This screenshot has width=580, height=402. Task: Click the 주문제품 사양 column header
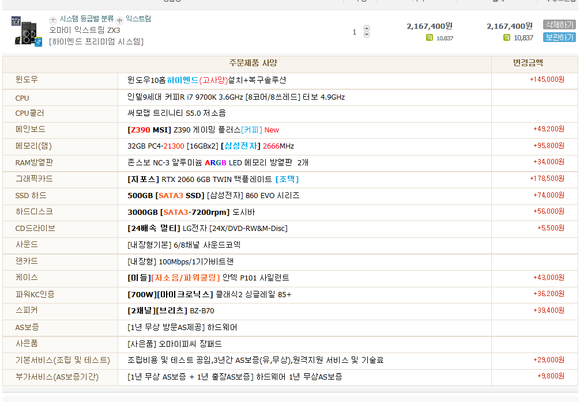pos(253,63)
